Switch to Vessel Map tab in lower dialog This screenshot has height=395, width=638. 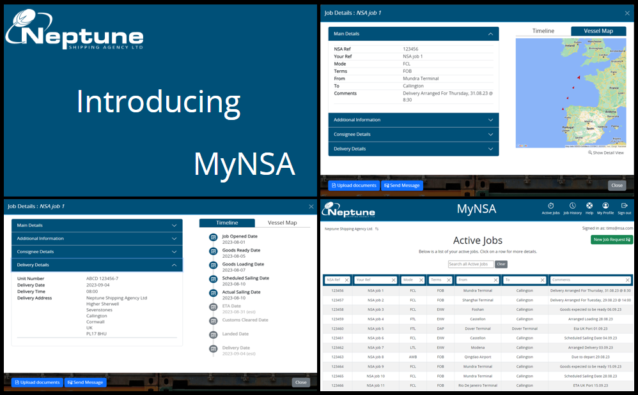point(283,223)
